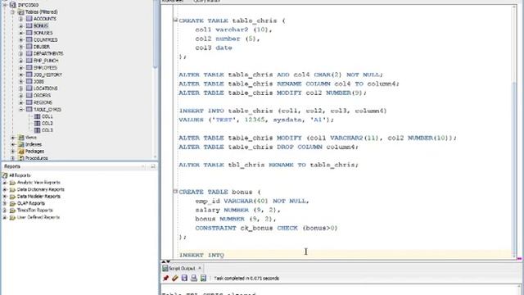Place the cursor on the INSERT INTO last line
524x295 pixels.
click(x=201, y=255)
